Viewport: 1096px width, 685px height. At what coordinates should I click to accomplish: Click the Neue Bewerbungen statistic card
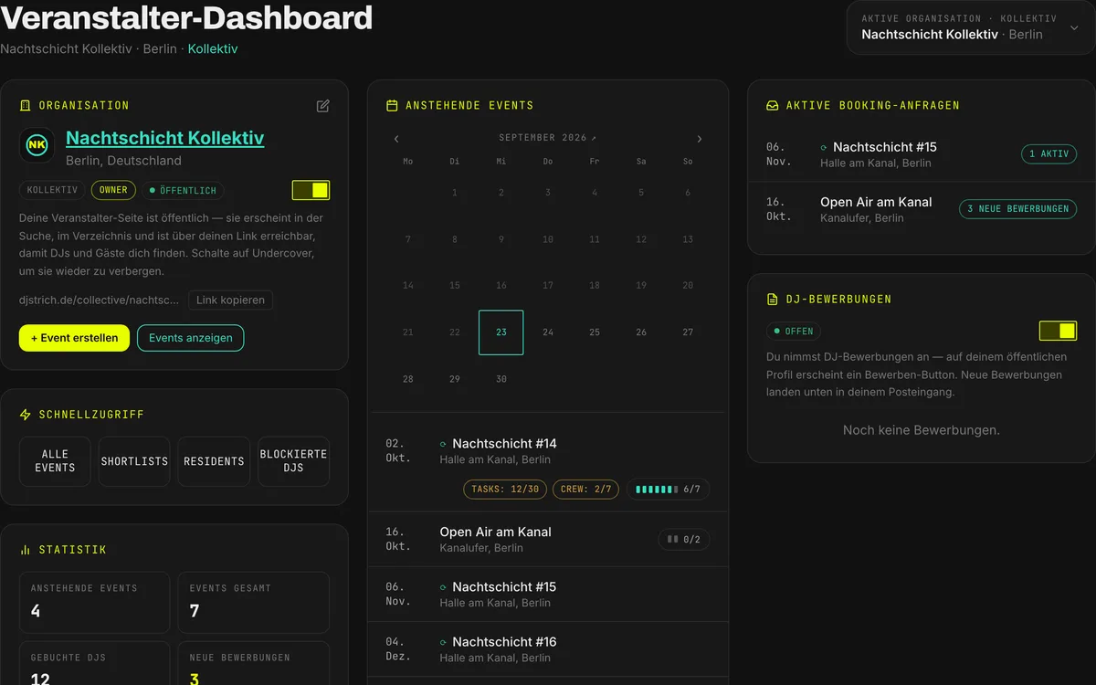tap(253, 664)
